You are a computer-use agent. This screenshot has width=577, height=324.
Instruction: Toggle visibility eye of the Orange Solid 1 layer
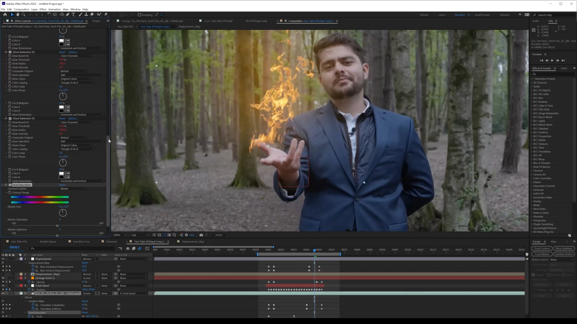[3, 278]
